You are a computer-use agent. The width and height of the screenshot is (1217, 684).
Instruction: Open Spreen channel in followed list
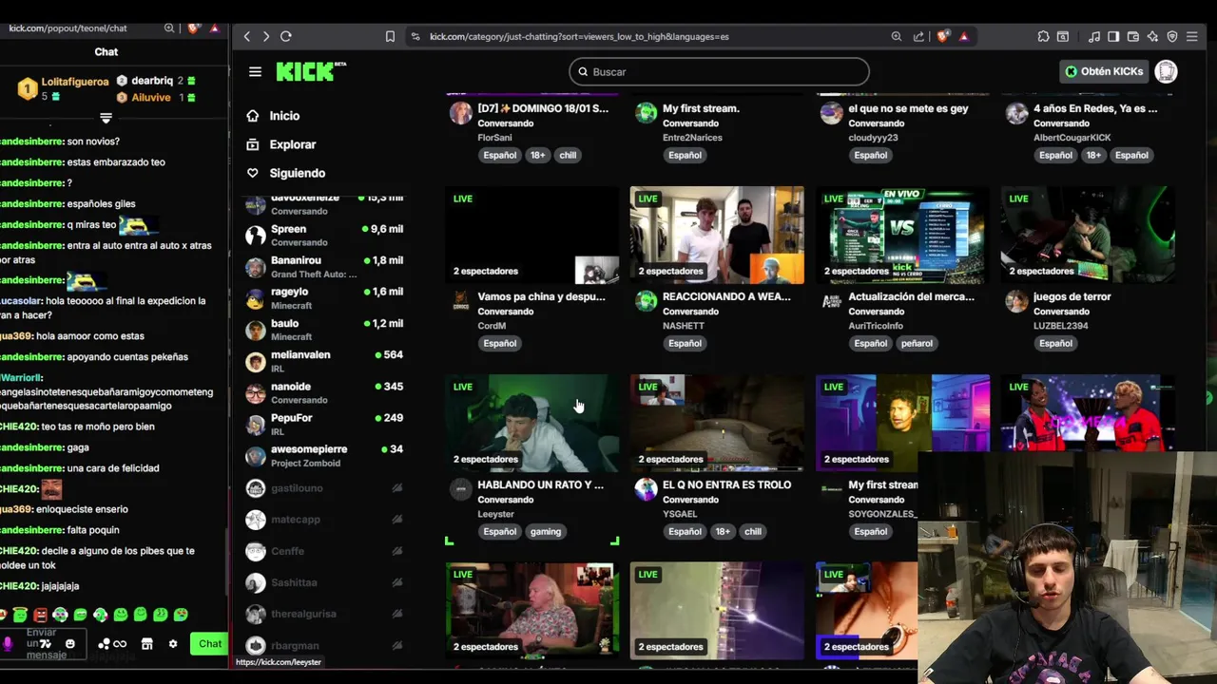324,235
